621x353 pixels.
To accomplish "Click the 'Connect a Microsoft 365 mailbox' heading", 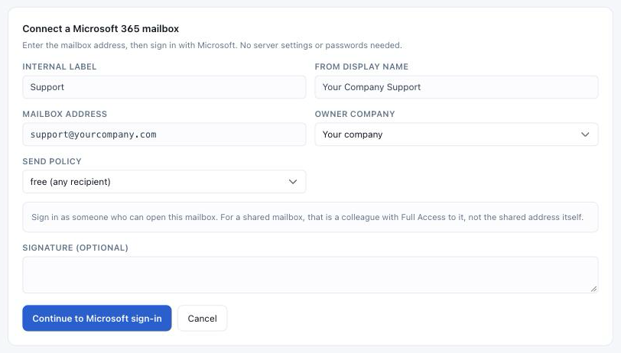I will tap(101, 28).
